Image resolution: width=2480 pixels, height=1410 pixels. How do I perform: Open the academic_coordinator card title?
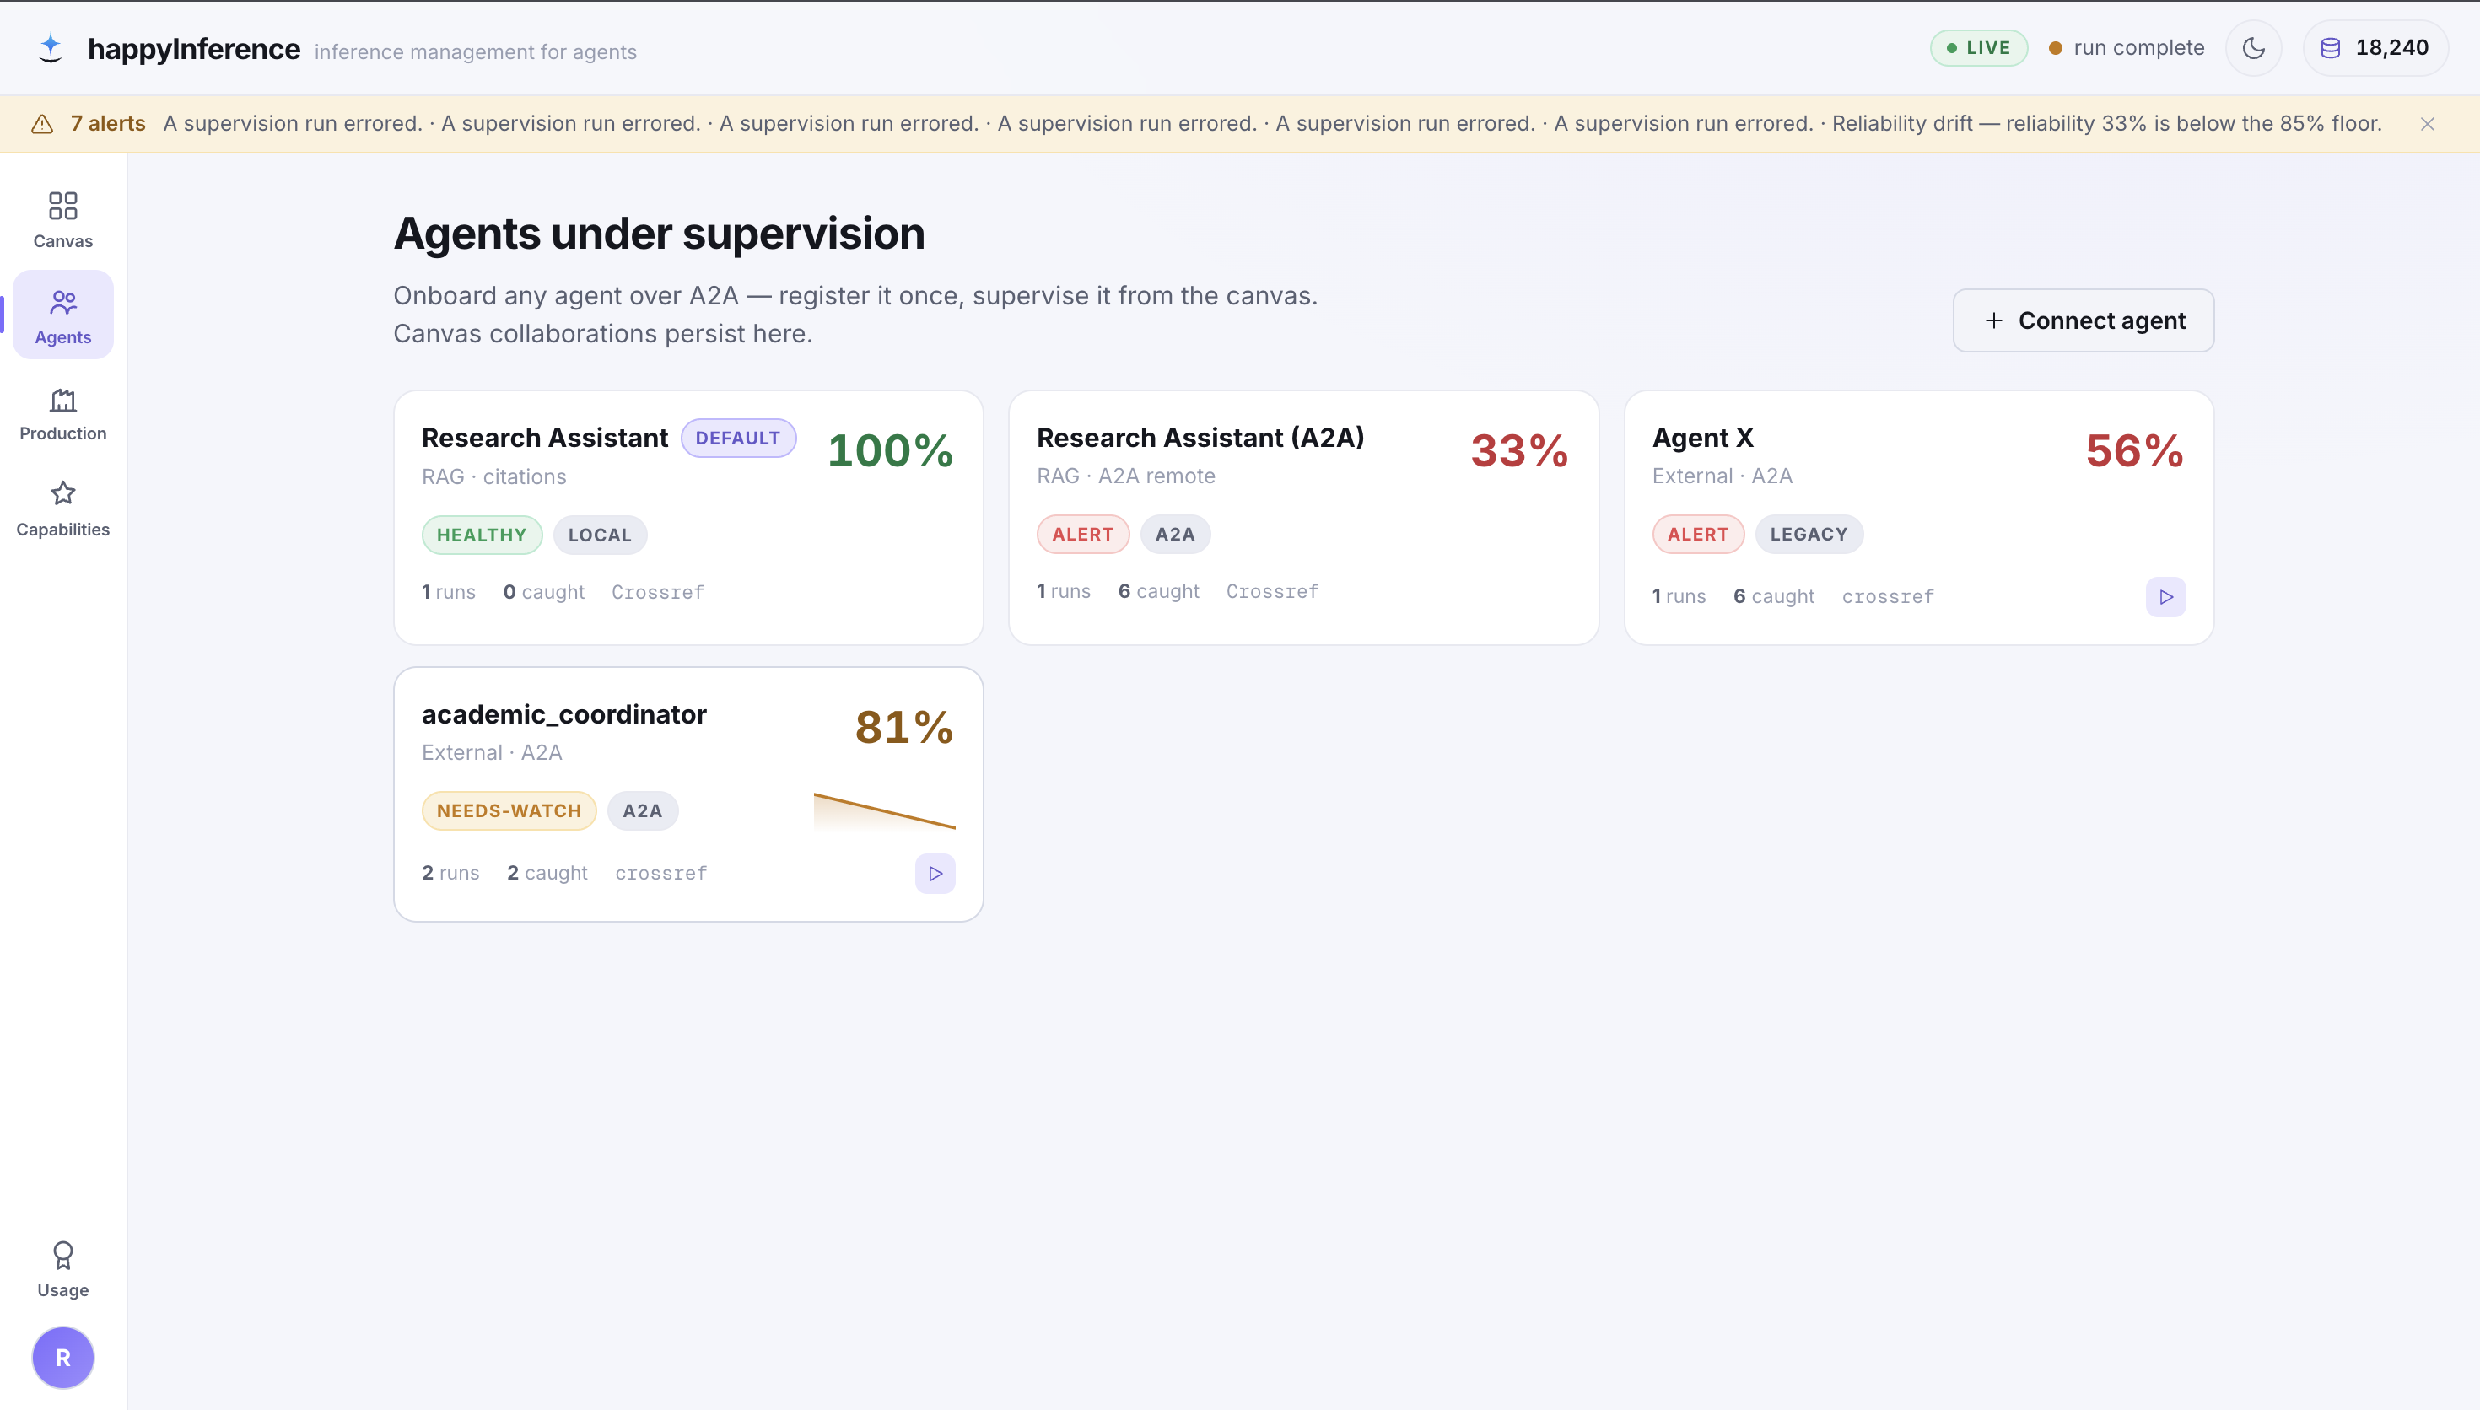[x=563, y=714]
